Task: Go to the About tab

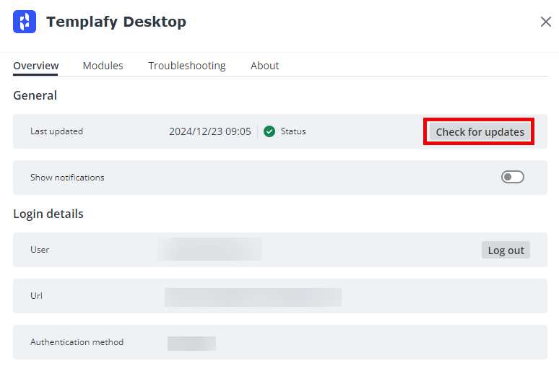Action: coord(264,66)
